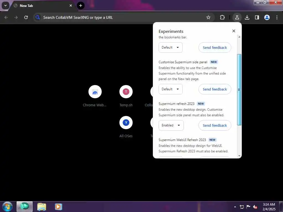283x212 pixels.
Task: Open Windows Media Player from taskbar
Action: click(58, 206)
